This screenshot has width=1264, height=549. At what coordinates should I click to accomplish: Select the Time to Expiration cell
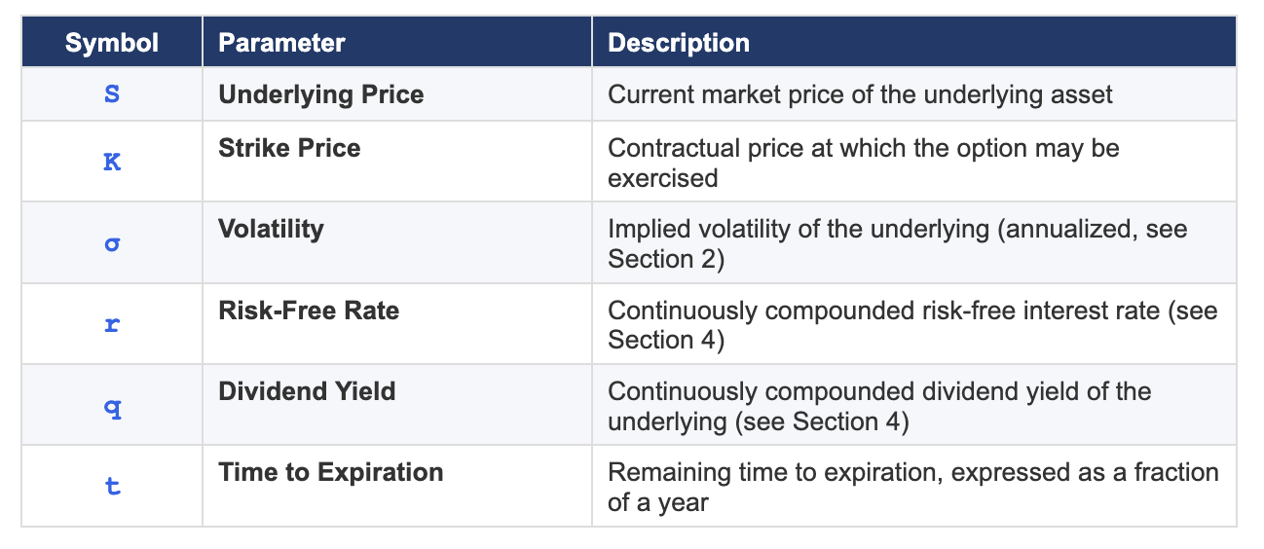tap(397, 486)
